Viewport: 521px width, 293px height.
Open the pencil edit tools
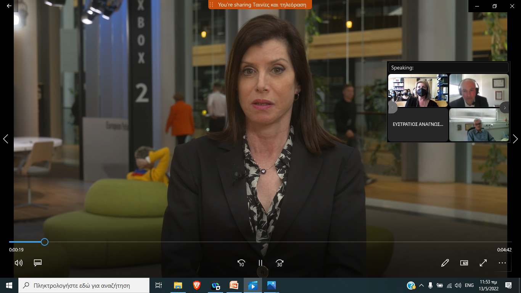click(445, 263)
